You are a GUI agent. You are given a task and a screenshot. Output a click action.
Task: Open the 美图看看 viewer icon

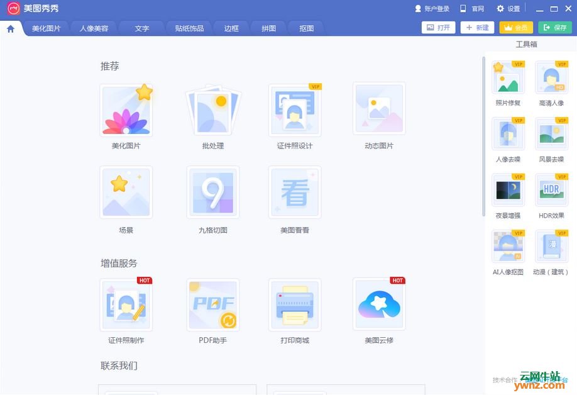[x=295, y=192]
